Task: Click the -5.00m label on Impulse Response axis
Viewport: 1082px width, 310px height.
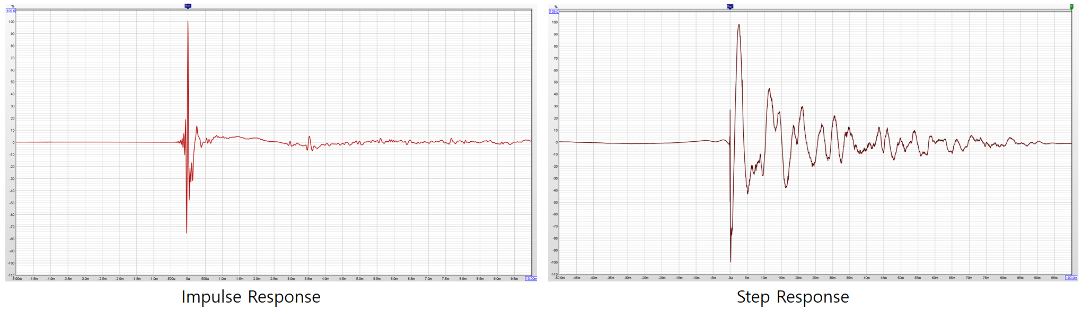Action: (x=16, y=278)
